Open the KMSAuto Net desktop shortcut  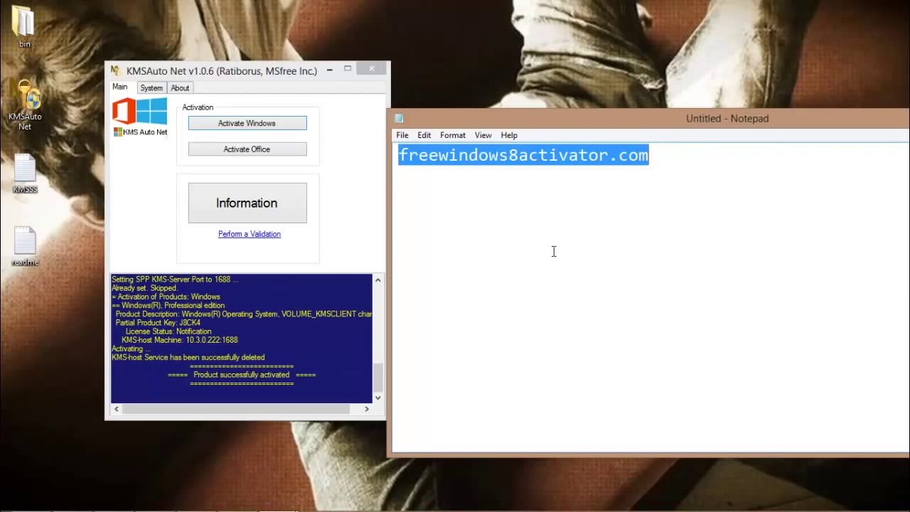tap(25, 105)
